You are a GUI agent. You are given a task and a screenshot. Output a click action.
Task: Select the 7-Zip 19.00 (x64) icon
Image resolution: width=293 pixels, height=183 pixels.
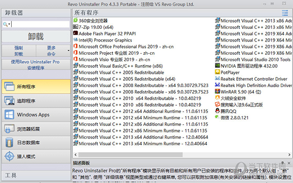pyautogui.click(x=76, y=27)
